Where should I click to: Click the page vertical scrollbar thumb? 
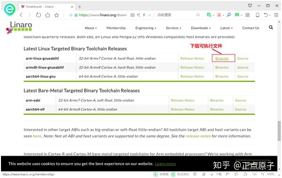pyautogui.click(x=279, y=131)
